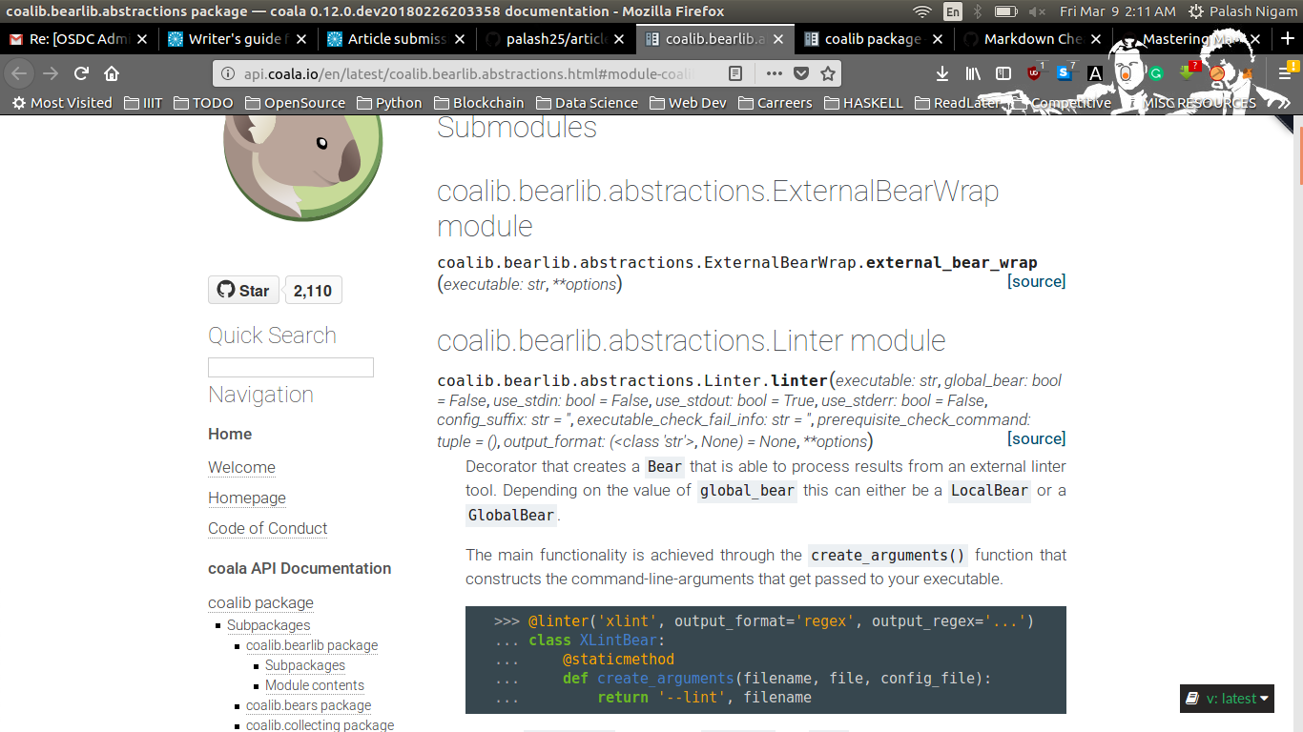
Task: Toggle the sidebar panel icon
Action: coord(1003,73)
